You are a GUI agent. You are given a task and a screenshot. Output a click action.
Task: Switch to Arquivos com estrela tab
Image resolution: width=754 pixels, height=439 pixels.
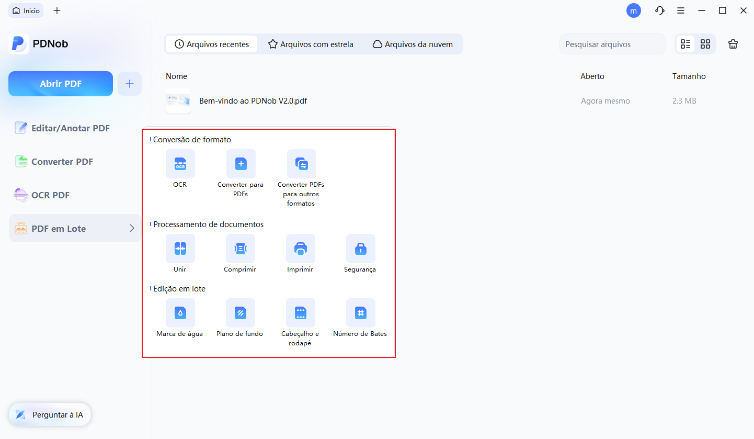pyautogui.click(x=311, y=44)
